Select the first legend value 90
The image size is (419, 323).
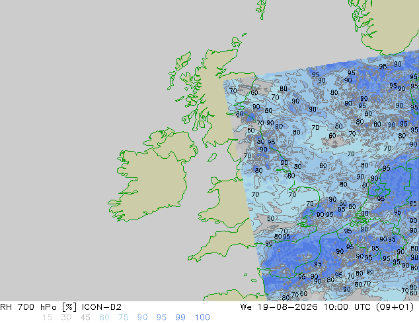[142, 318]
